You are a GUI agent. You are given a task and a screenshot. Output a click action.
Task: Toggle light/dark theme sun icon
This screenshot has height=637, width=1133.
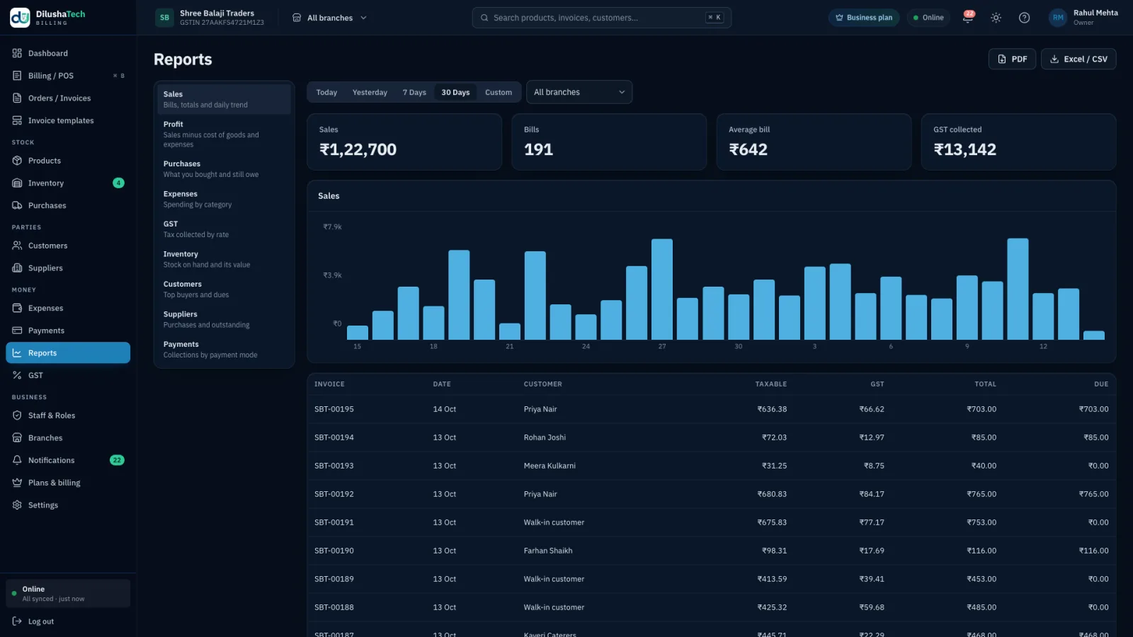(996, 18)
